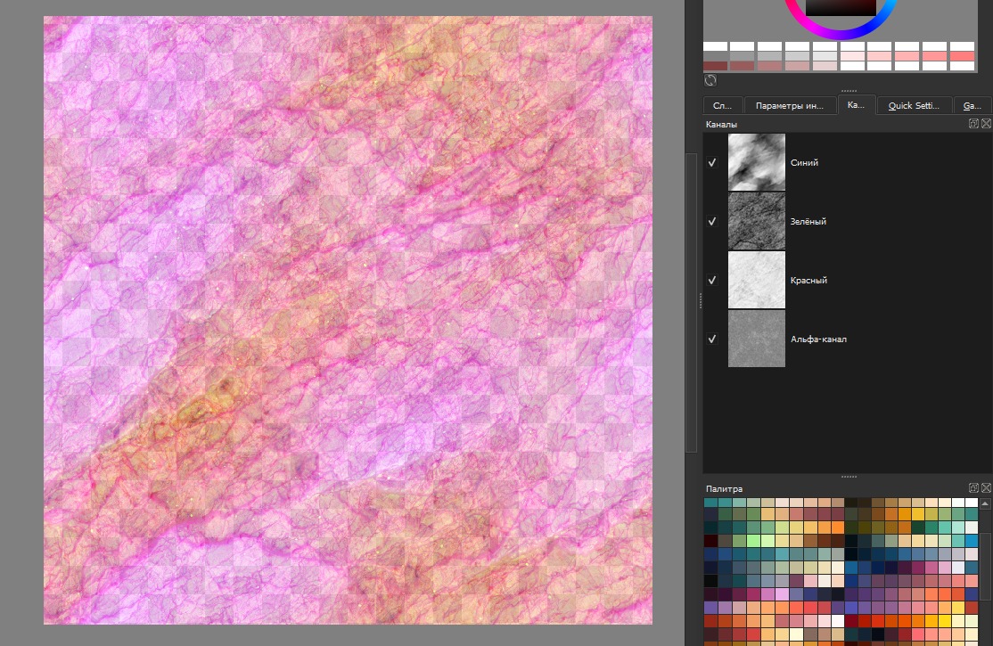Select the Альфа-канал channel thumbnail
This screenshot has height=646, width=993.
pos(757,339)
